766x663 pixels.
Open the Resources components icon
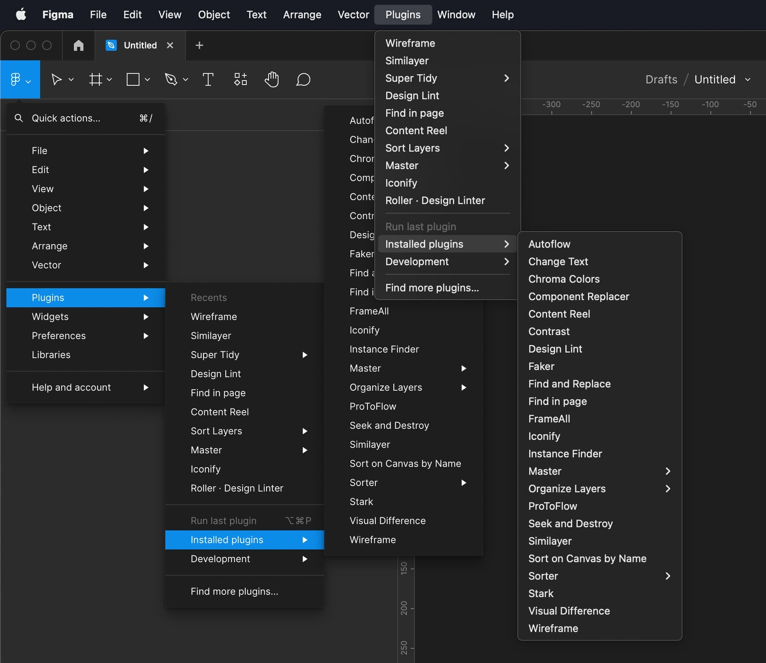point(241,79)
